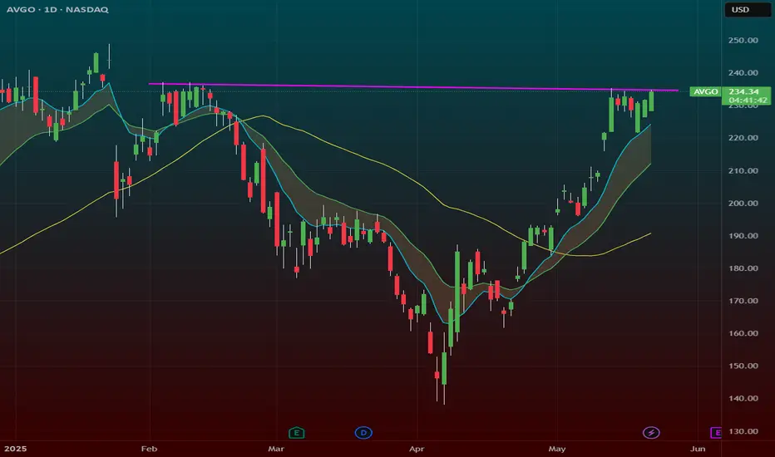Click the green earnings E icon
This screenshot has width=775, height=457.
[x=297, y=433]
